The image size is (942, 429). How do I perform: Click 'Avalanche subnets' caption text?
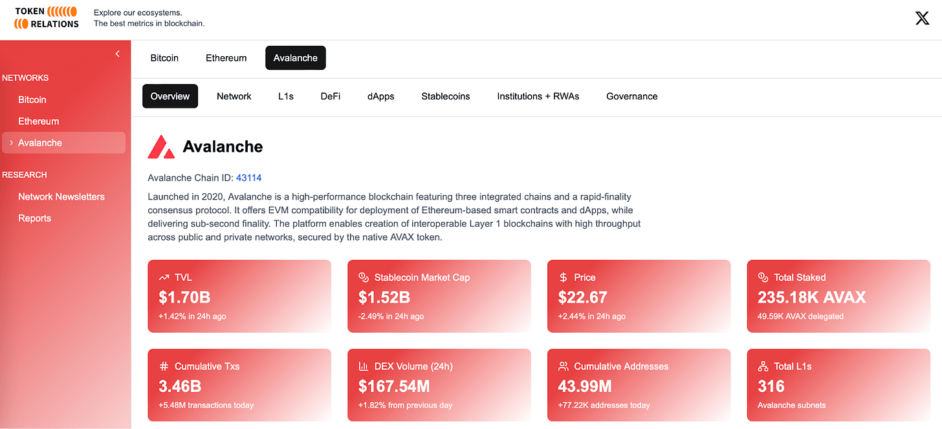coord(792,406)
